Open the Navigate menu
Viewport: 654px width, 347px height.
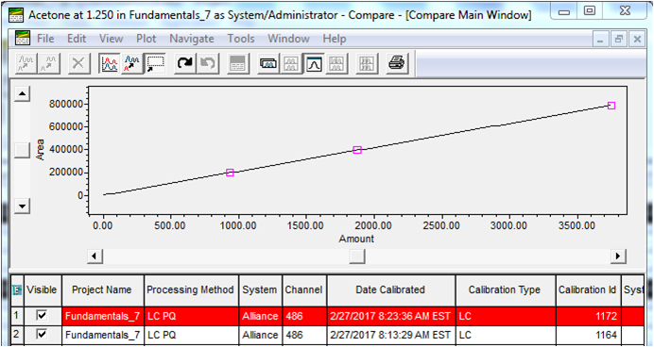point(192,39)
